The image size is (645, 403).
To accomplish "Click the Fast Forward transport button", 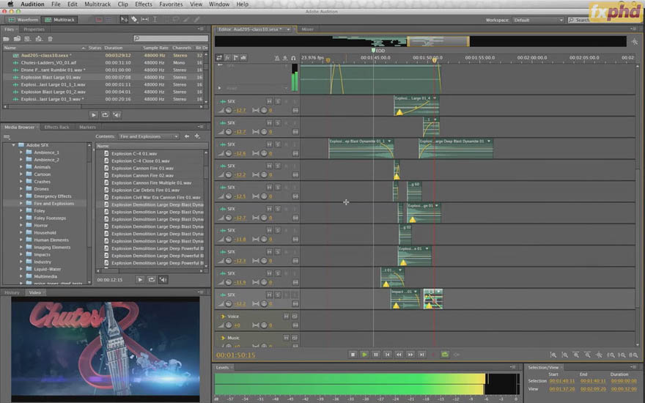I will pos(410,355).
